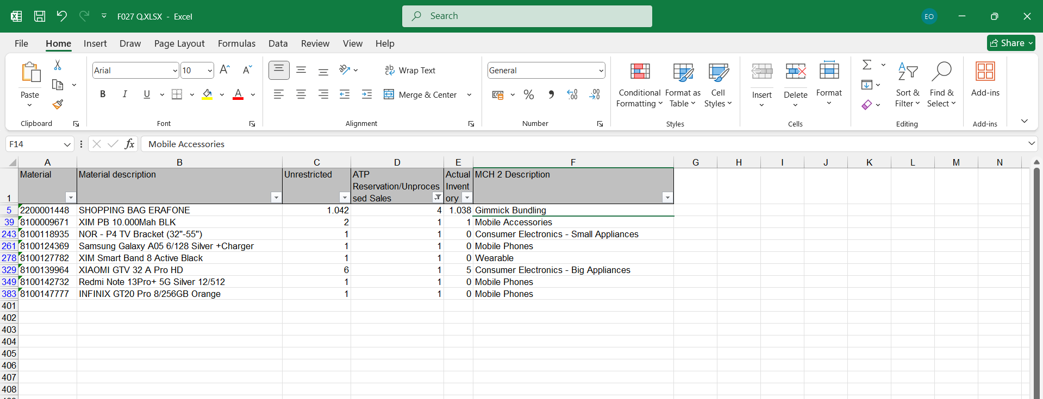Viewport: 1043px width, 399px height.
Task: Click the Name Box showing F14
Action: pyautogui.click(x=34, y=144)
